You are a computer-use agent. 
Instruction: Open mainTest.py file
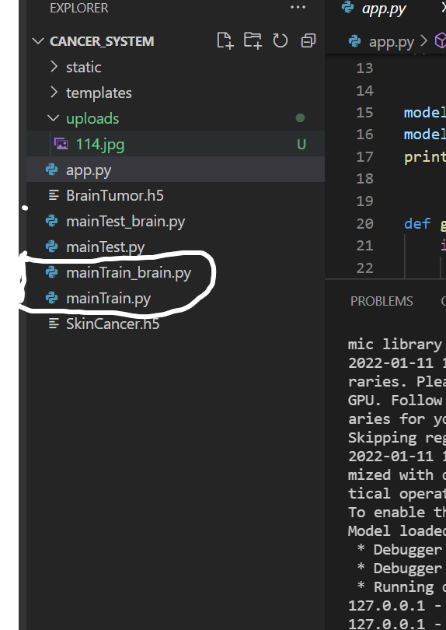[176, 247]
